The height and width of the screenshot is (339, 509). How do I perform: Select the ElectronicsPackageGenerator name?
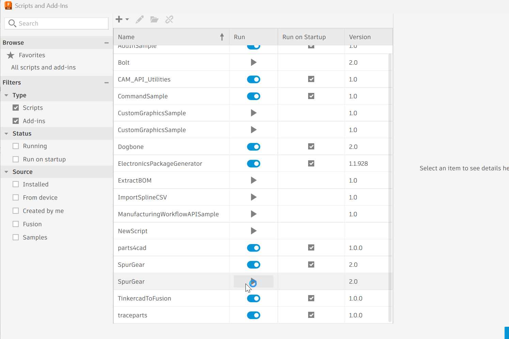160,164
